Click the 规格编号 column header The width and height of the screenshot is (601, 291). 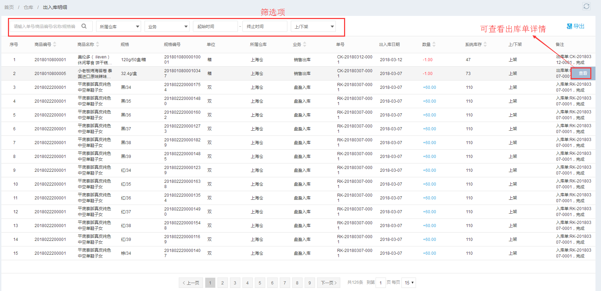pyautogui.click(x=172, y=45)
